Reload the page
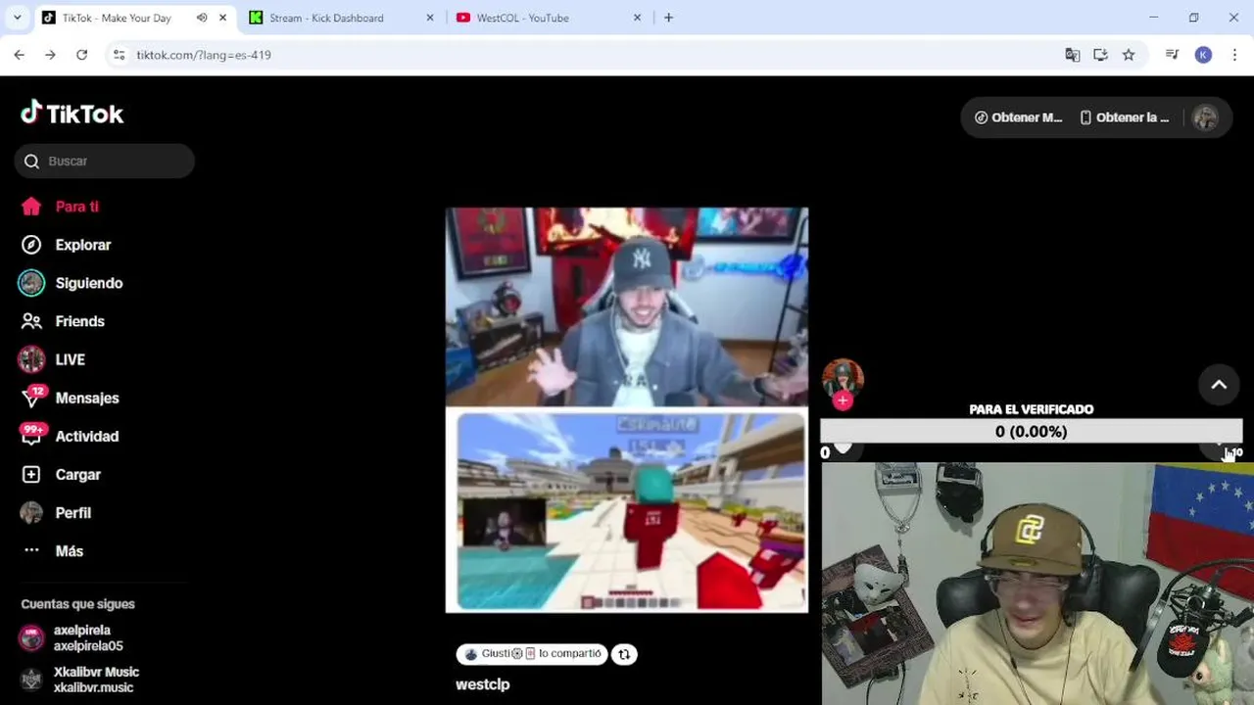This screenshot has width=1254, height=705. pos(81,55)
